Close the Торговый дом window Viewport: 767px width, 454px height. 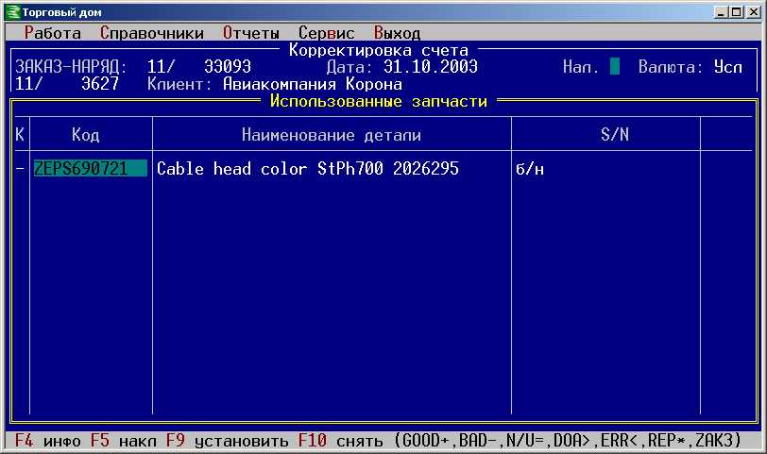click(x=753, y=12)
